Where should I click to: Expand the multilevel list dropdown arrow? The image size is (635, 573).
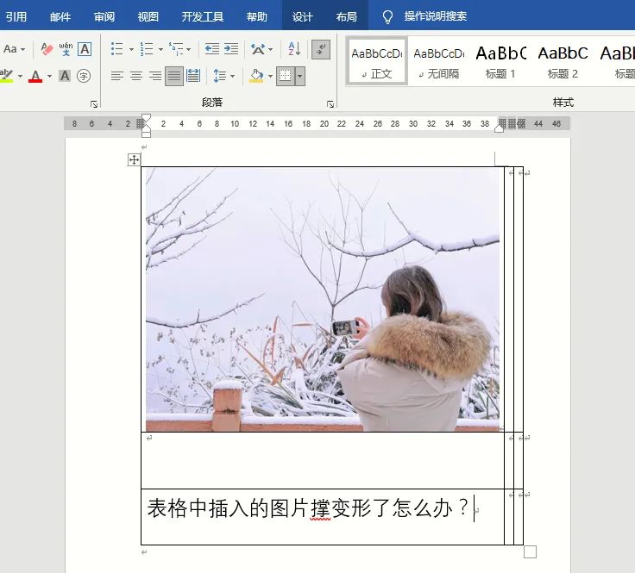(x=189, y=50)
